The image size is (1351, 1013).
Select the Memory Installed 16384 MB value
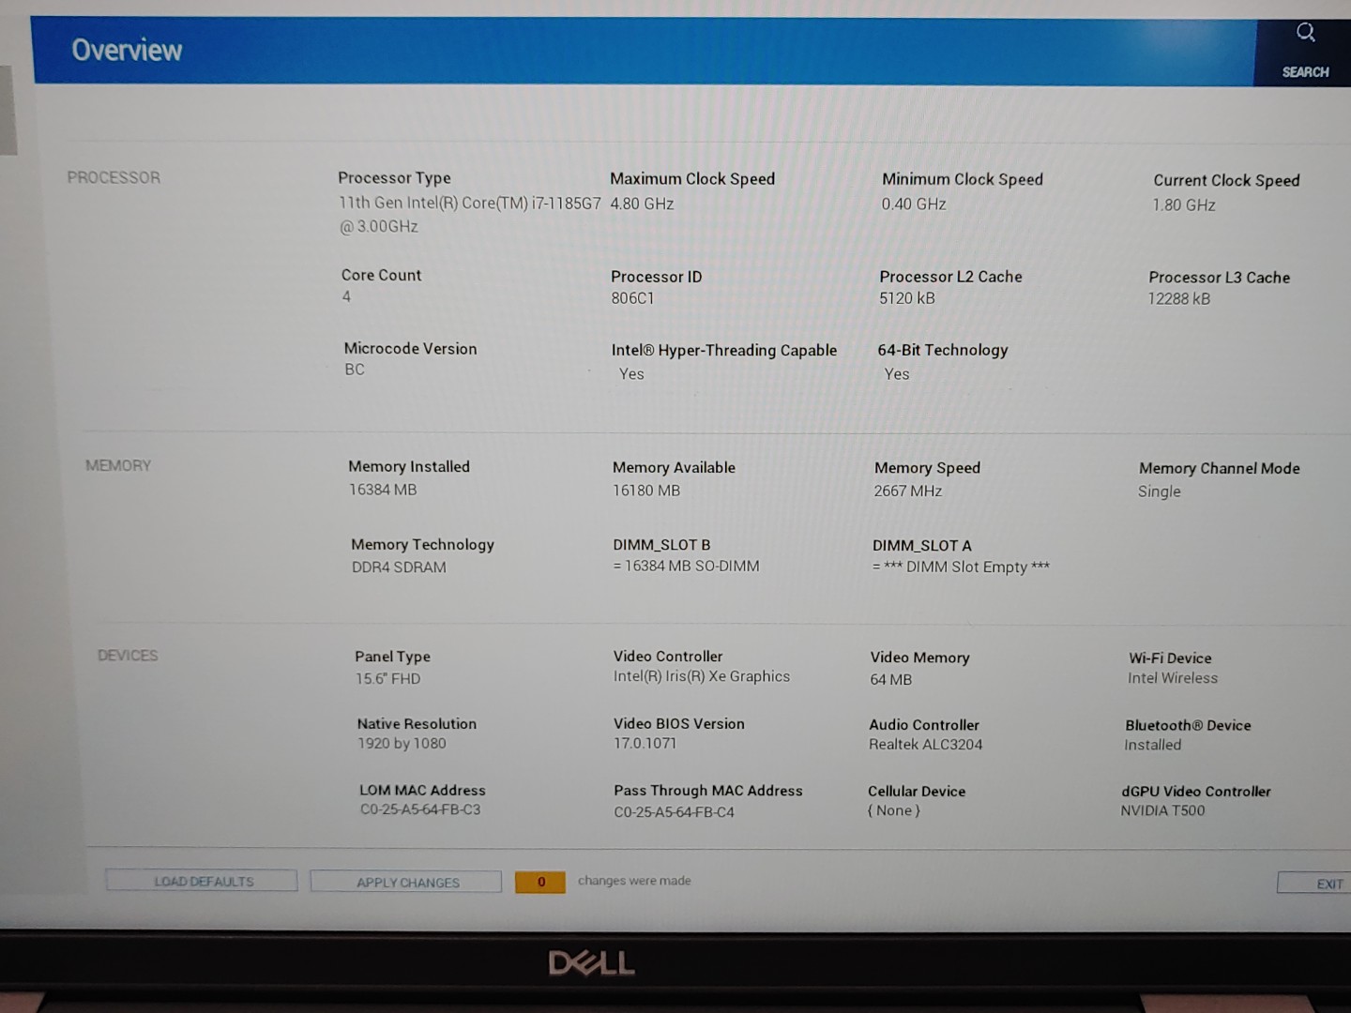pyautogui.click(x=383, y=490)
